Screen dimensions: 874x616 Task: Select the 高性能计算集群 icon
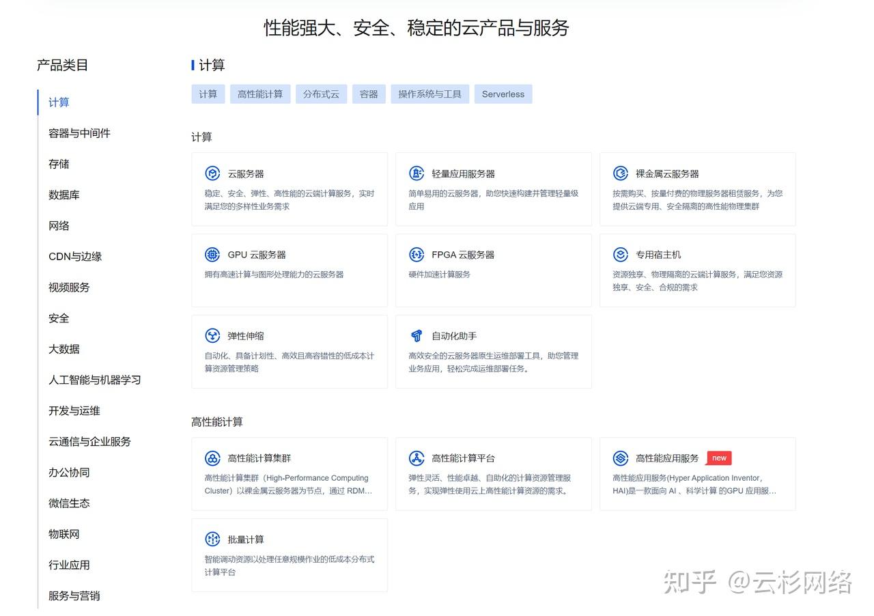212,458
